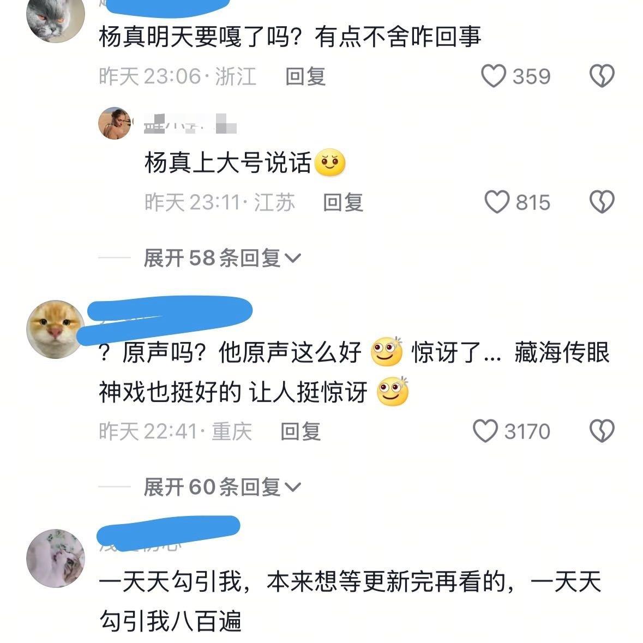Tap the blurred username of 江苏 reply
The width and height of the screenshot is (643, 643).
190,123
